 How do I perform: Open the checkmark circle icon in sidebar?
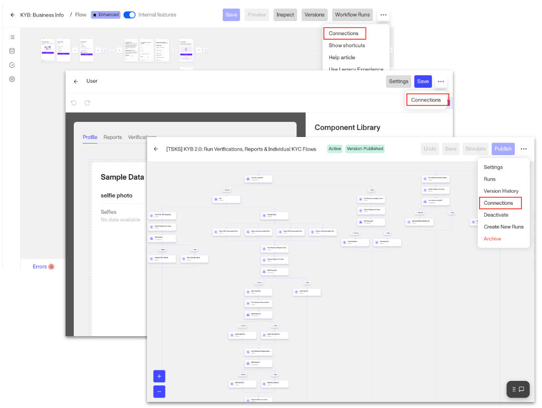[x=12, y=65]
